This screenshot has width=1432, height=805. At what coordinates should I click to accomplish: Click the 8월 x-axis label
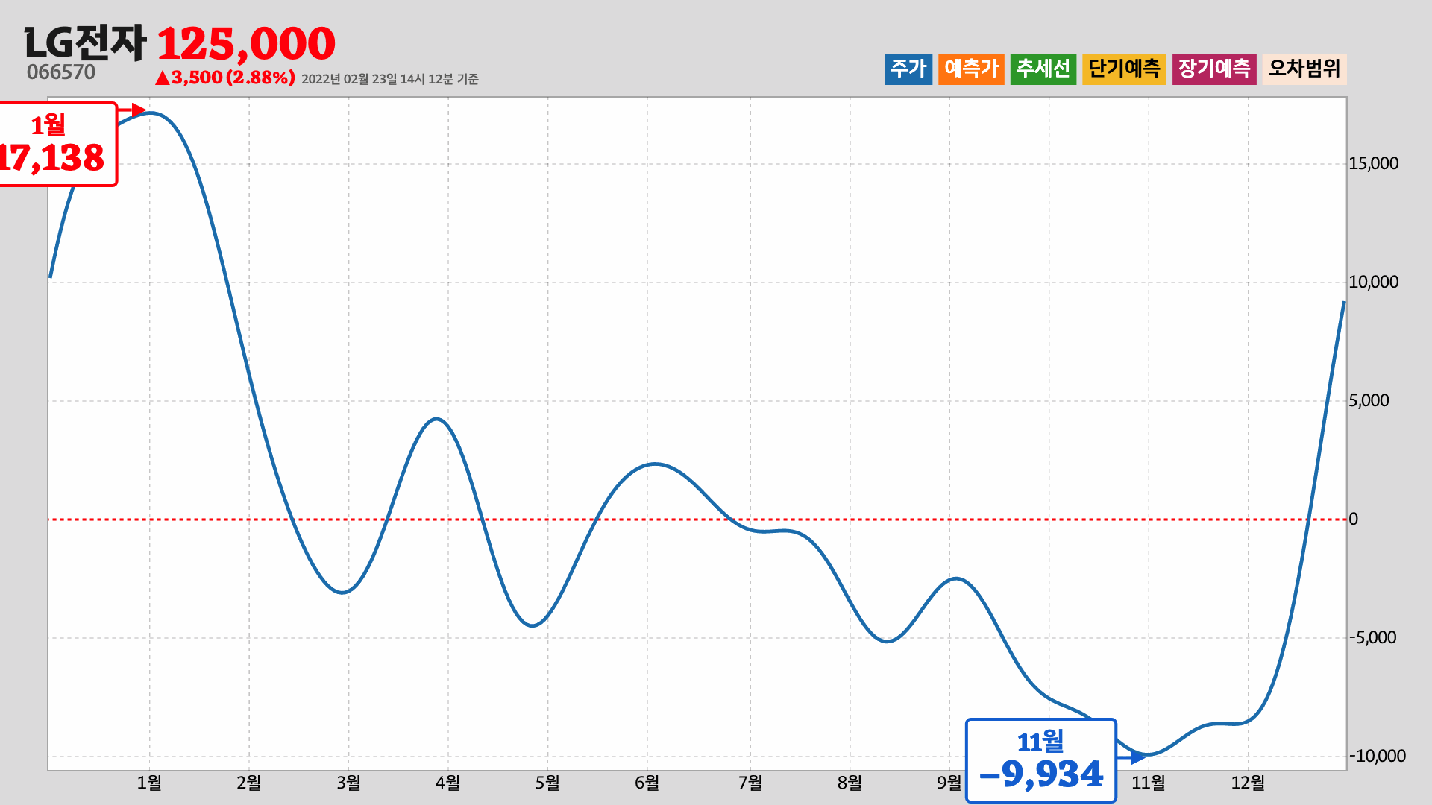coord(850,783)
